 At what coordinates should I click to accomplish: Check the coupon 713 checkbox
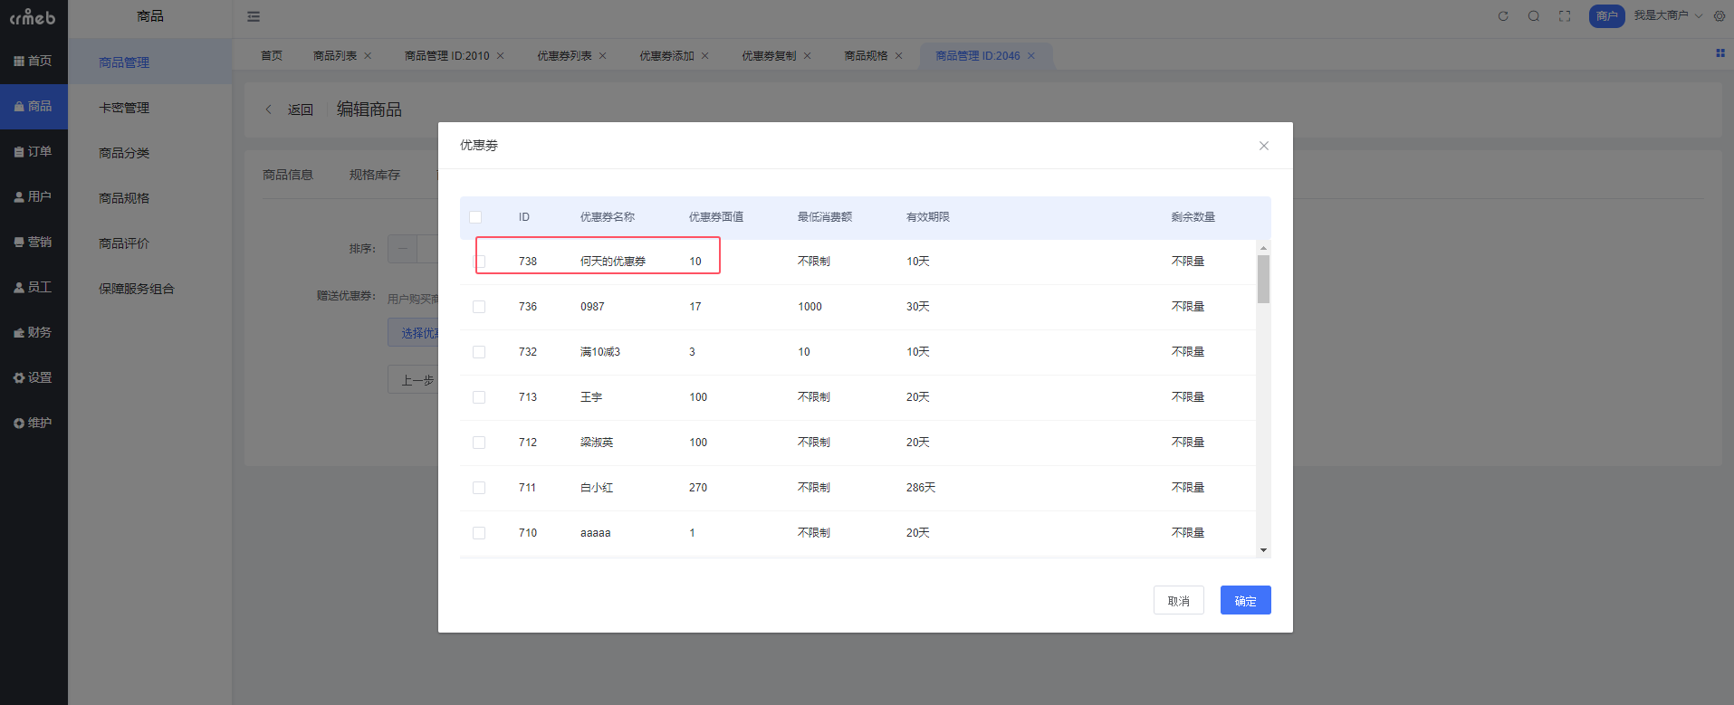[479, 397]
